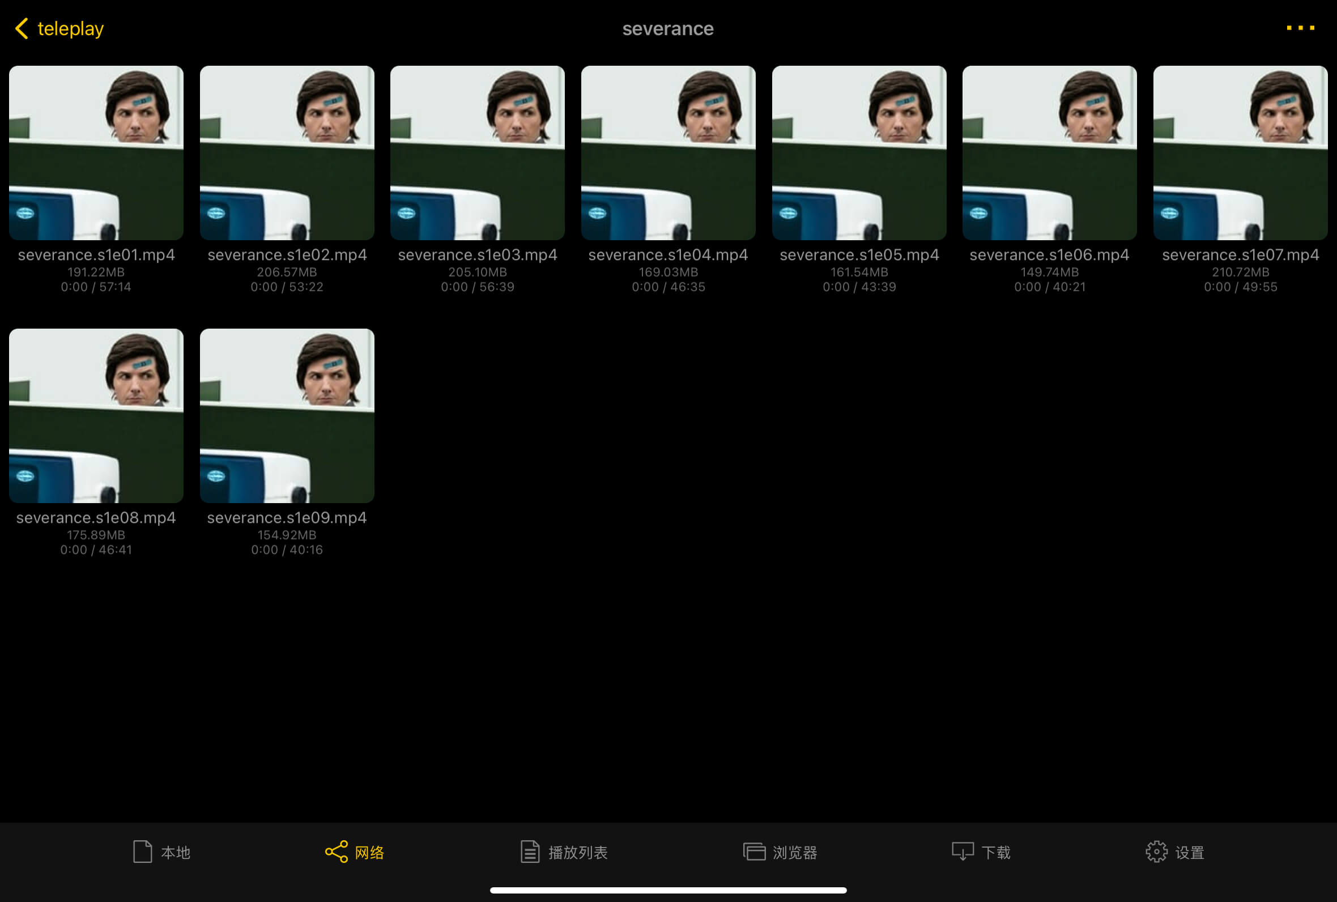
Task: Tap the browser window icon
Action: point(754,852)
